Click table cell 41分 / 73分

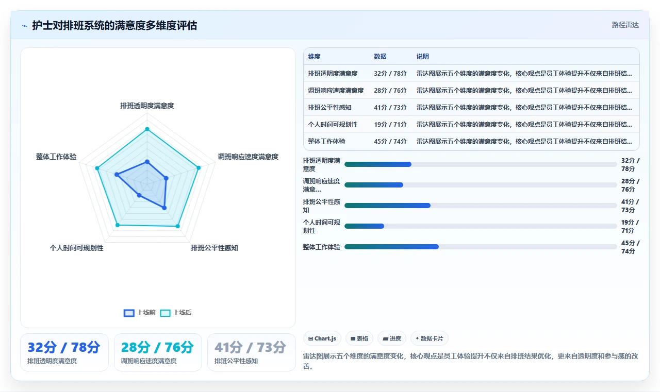(390, 108)
